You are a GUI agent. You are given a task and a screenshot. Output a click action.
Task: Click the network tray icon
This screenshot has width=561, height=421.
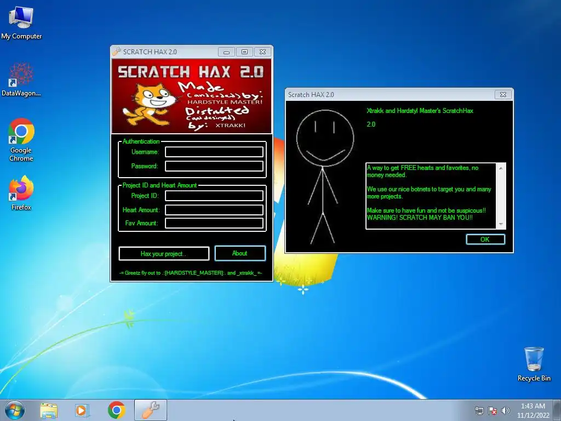point(479,411)
